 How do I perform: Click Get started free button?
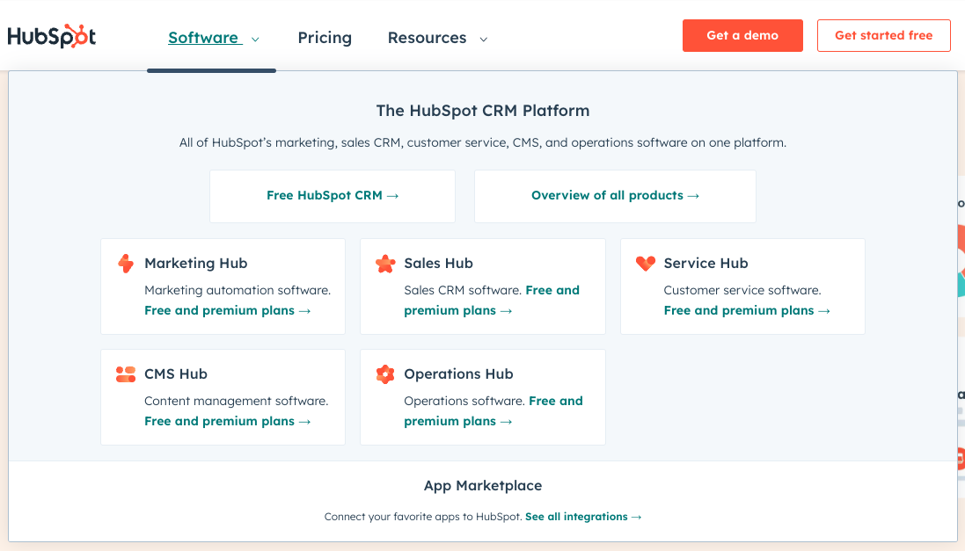pos(884,36)
